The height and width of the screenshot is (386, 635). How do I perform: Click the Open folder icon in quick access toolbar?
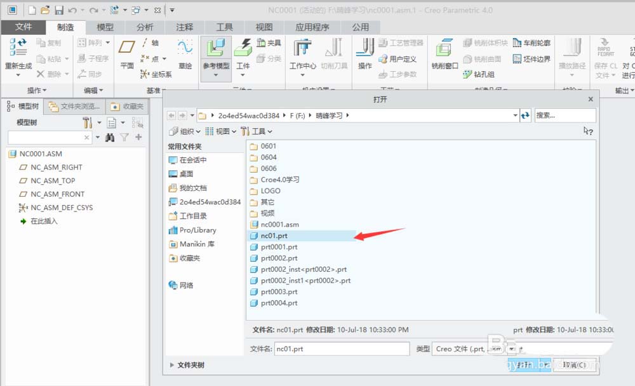tap(45, 10)
